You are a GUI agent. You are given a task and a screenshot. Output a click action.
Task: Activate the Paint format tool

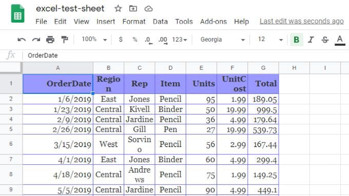coord(65,40)
